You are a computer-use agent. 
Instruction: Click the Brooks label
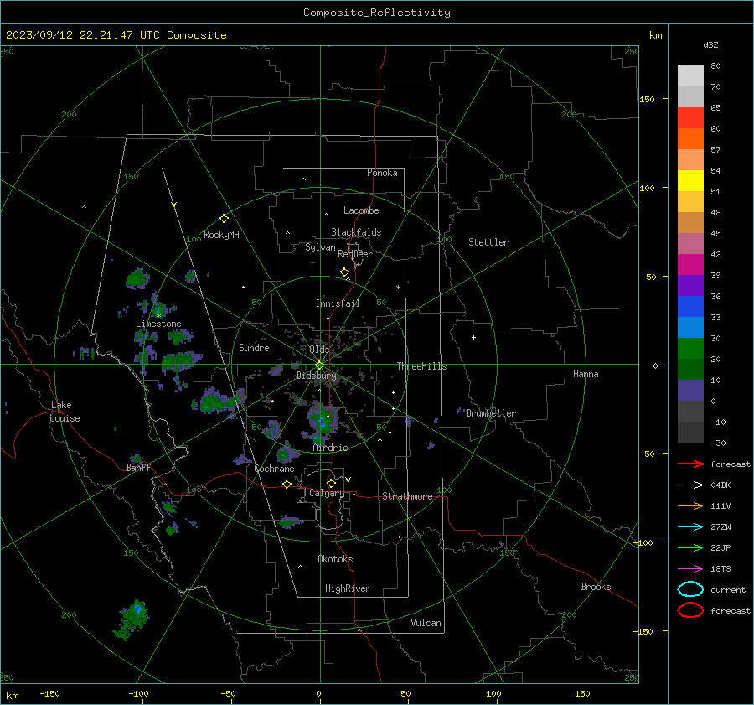(x=596, y=587)
